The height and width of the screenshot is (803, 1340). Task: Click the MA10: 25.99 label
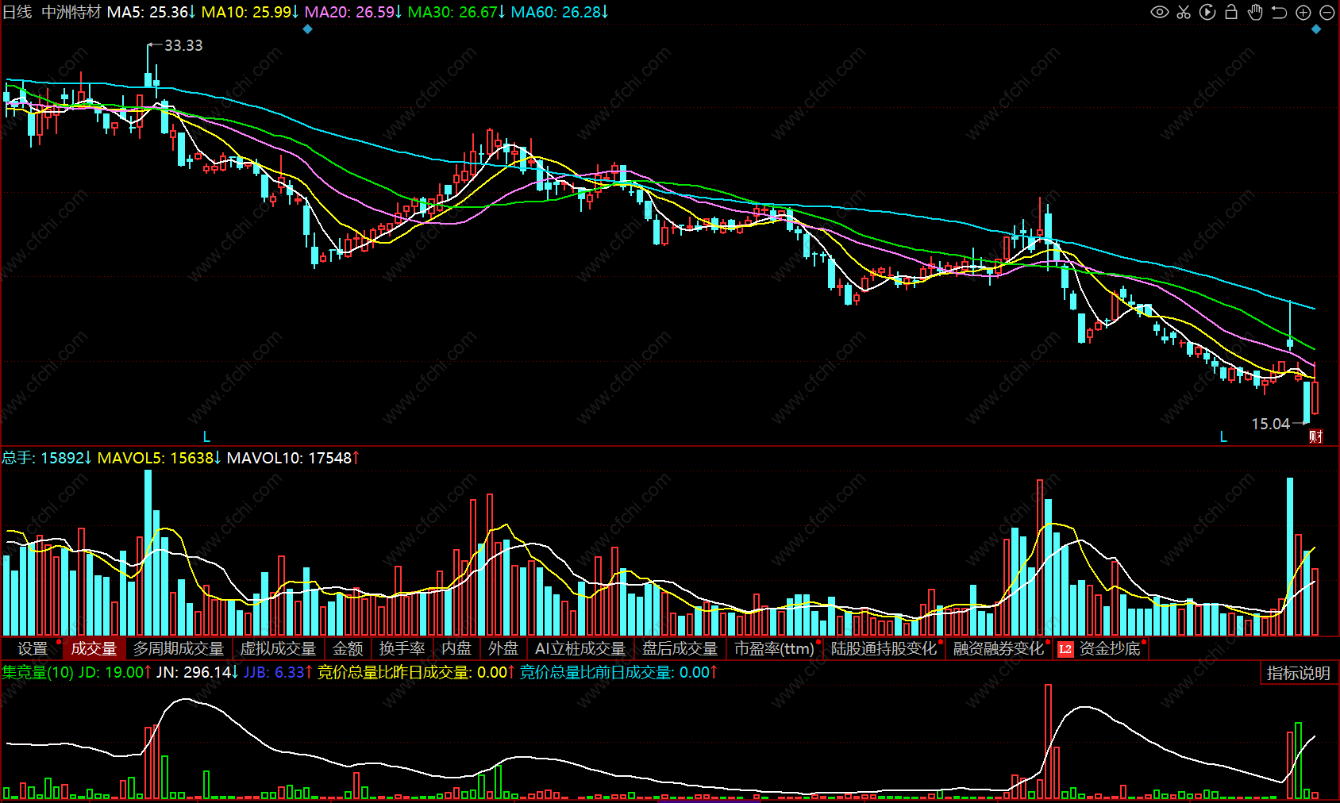click(x=249, y=12)
